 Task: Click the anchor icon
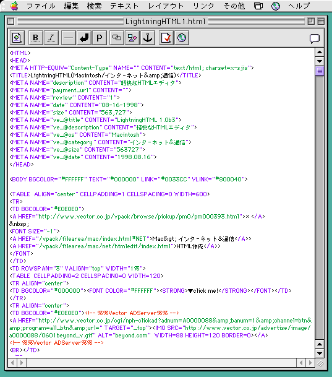[148, 38]
